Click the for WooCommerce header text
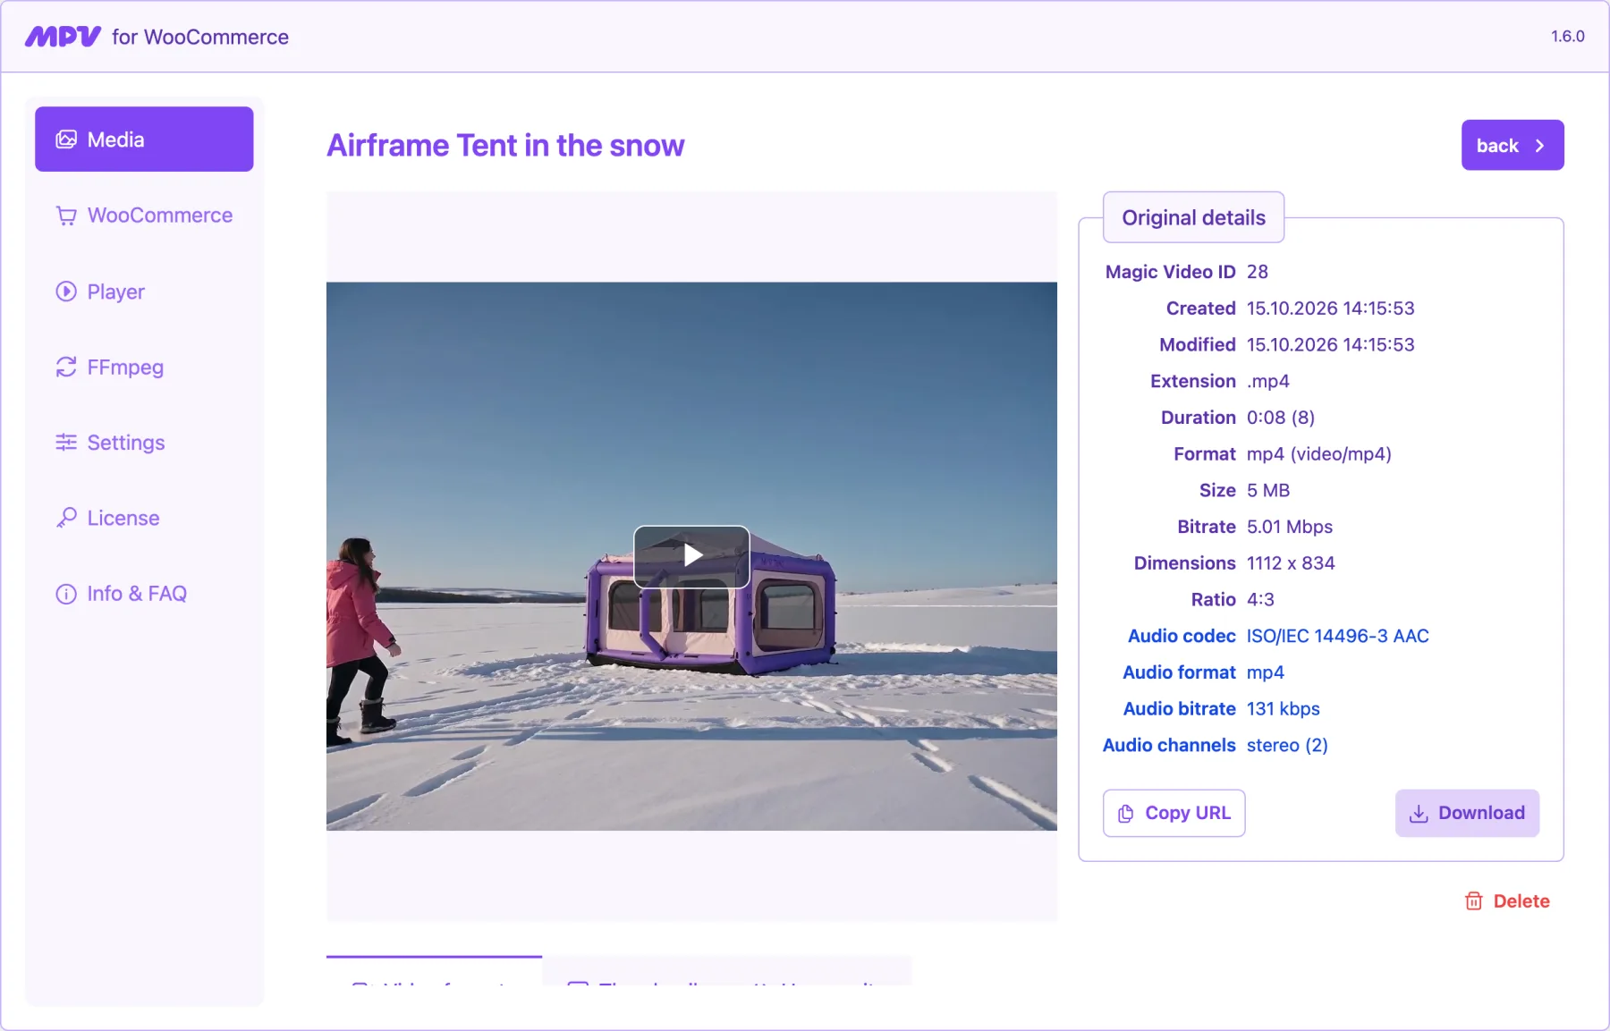Image resolution: width=1610 pixels, height=1031 pixels. pyautogui.click(x=200, y=37)
